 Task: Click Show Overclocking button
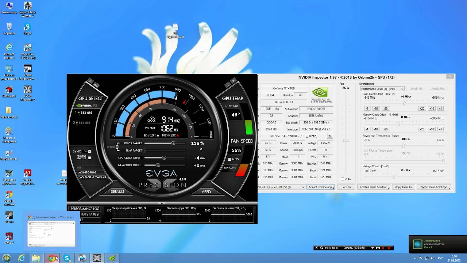click(320, 187)
